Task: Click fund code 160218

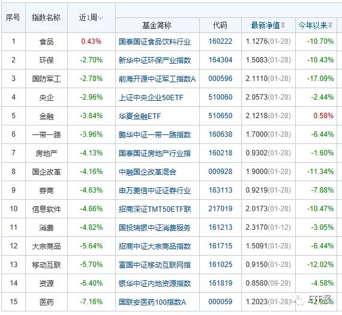Action: point(220,153)
